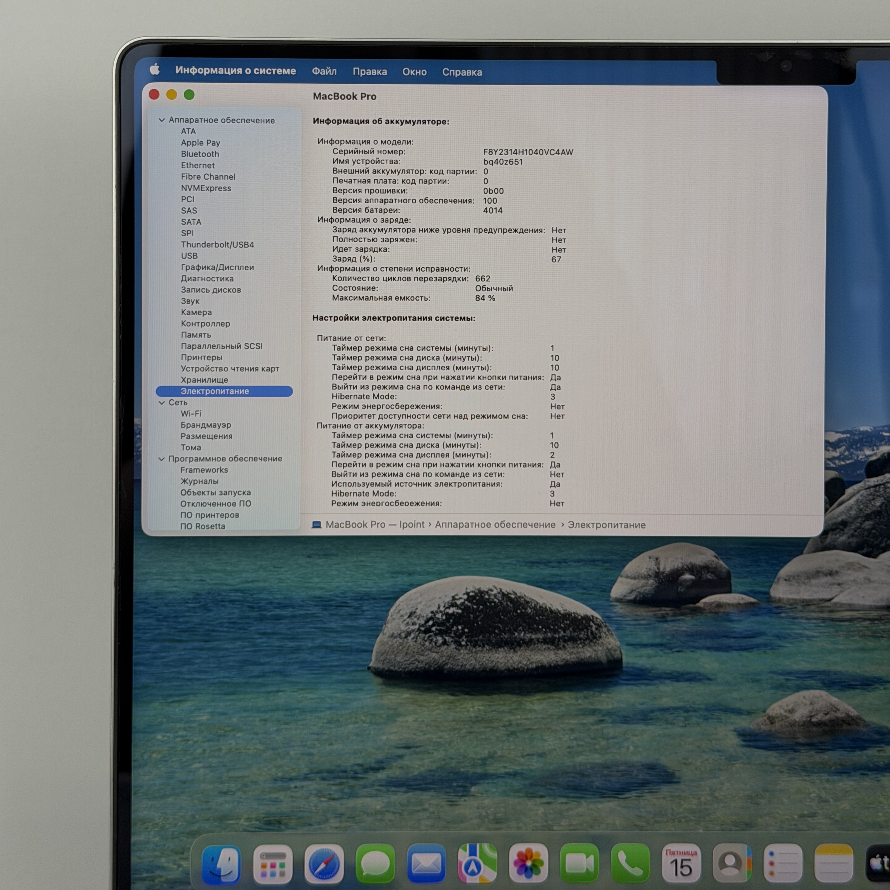Open Mail from the Dock
890x890 pixels.
click(426, 864)
